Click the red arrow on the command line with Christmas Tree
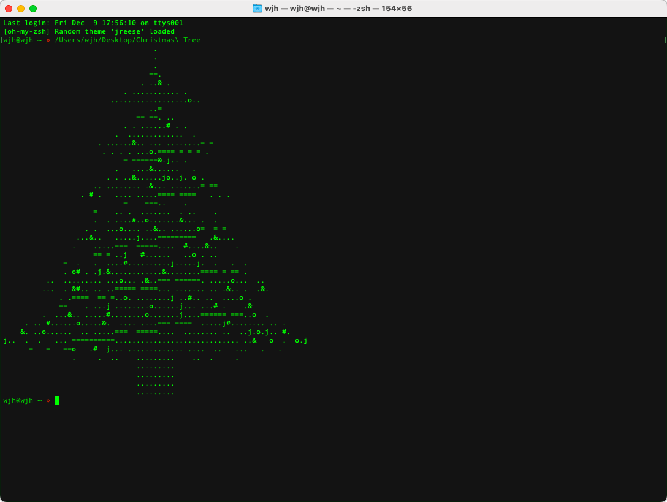Viewport: 667px width, 502px height. click(x=48, y=40)
